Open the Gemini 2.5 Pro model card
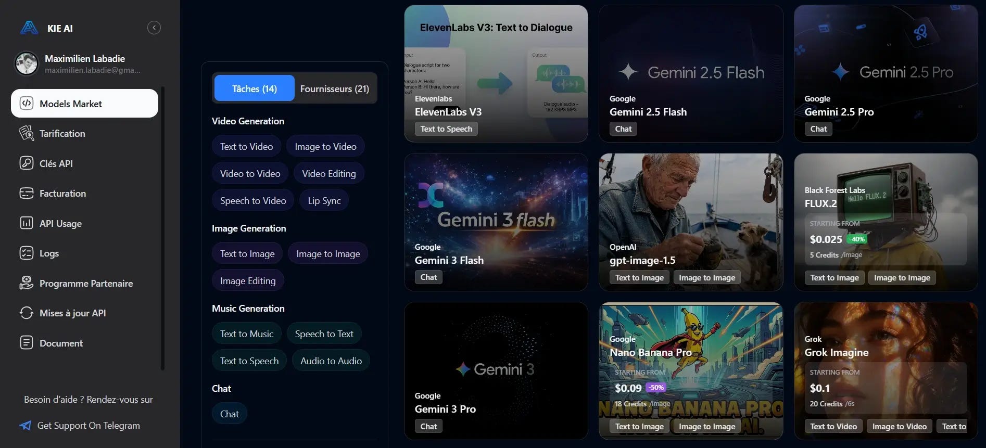Screen dimensions: 986x448 (x=886, y=73)
